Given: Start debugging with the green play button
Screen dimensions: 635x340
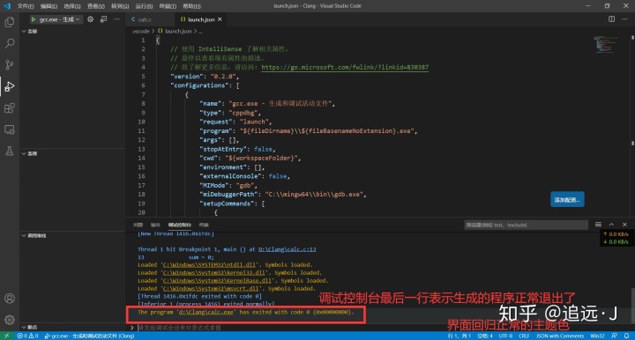Looking at the screenshot, I should tap(34, 19).
